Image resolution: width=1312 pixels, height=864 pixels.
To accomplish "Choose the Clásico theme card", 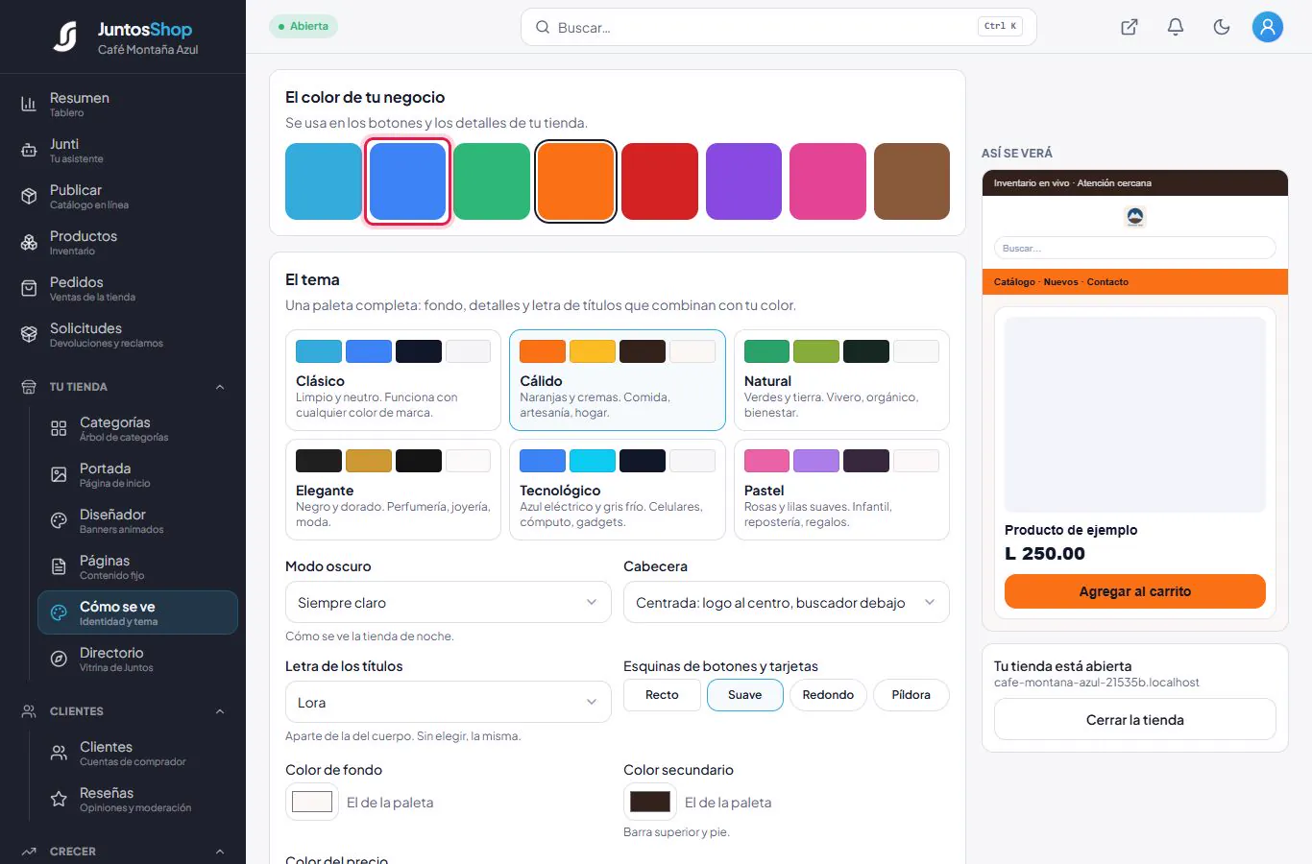I will pos(393,380).
